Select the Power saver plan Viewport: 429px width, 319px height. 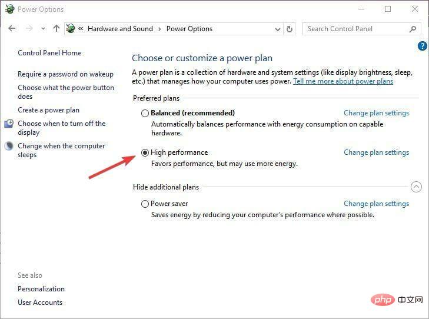click(145, 204)
